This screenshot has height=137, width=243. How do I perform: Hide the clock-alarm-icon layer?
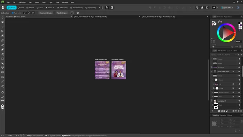[x=239, y=72]
